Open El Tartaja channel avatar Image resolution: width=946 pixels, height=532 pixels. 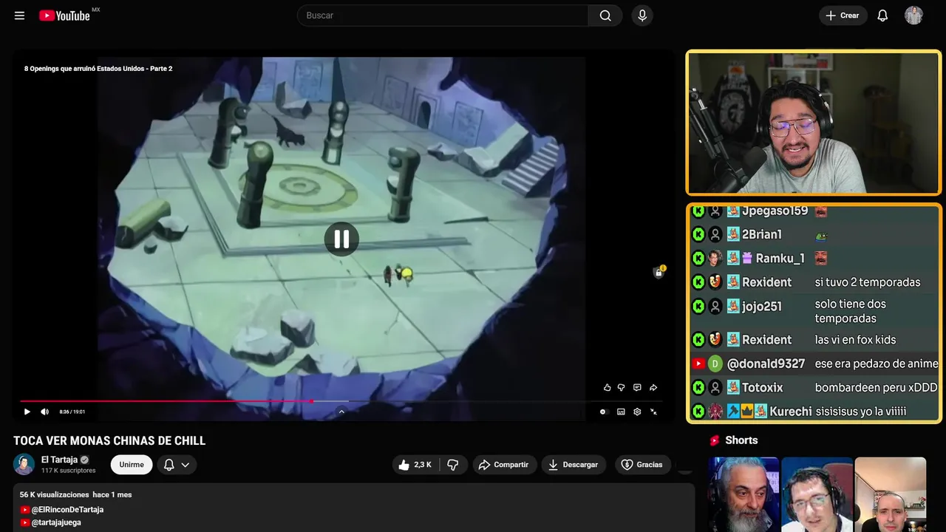pos(24,464)
